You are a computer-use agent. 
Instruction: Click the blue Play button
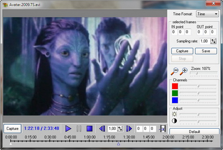pos(68,129)
